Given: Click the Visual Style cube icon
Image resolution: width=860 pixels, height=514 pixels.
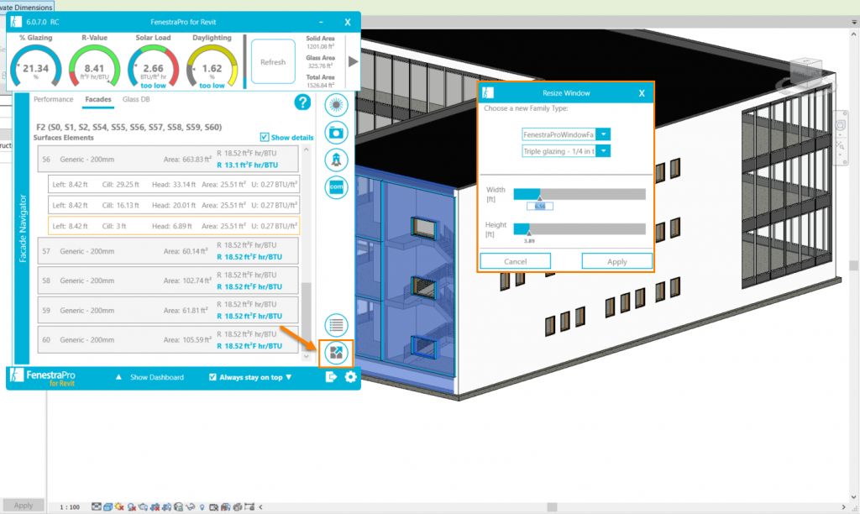Looking at the screenshot, I should click(108, 507).
